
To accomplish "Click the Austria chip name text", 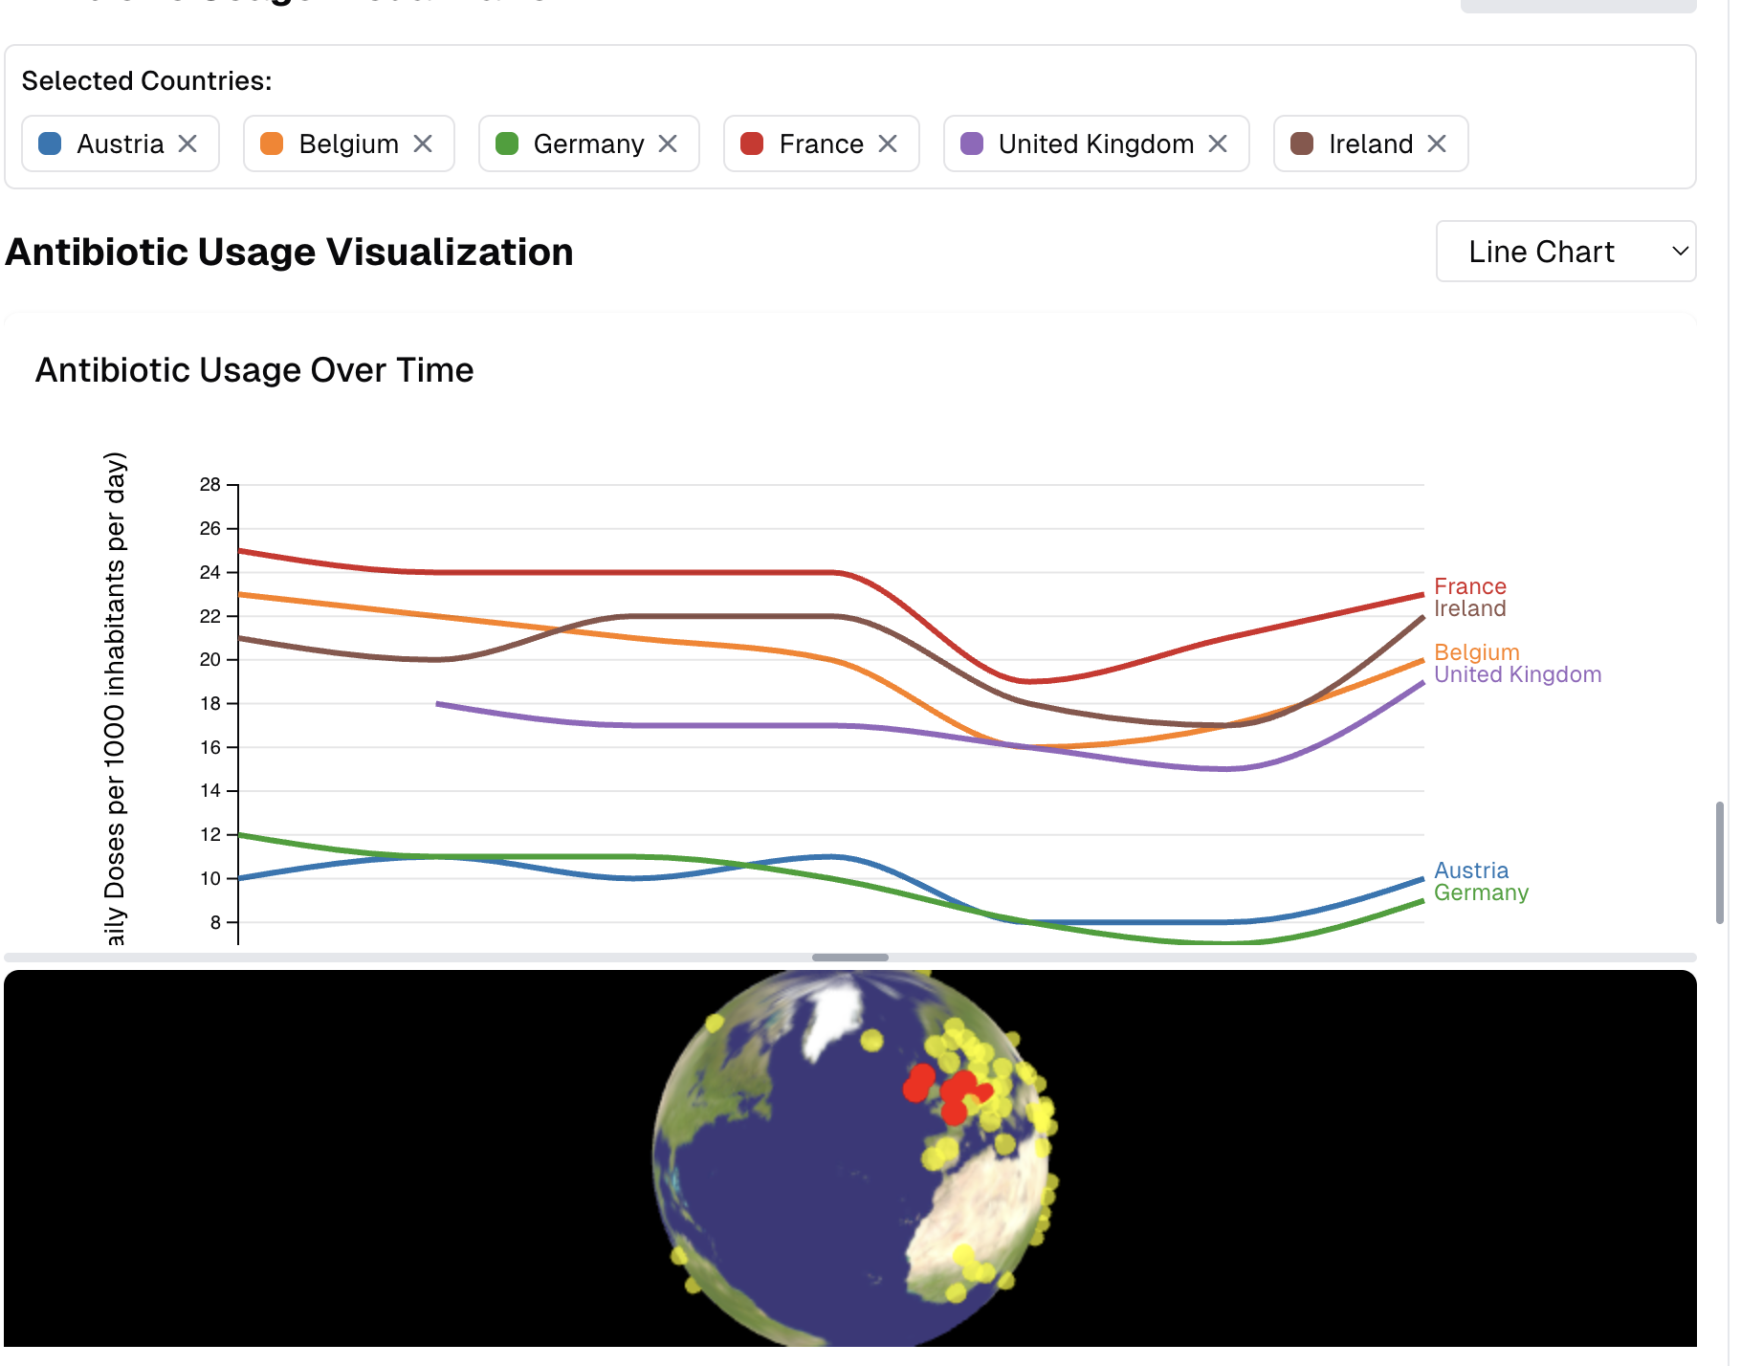I will tap(121, 143).
